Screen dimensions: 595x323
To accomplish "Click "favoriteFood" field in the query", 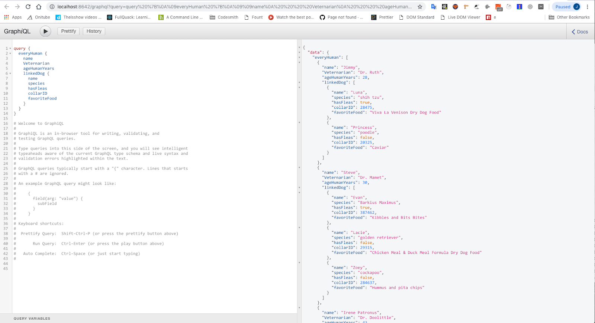I will coord(42,98).
